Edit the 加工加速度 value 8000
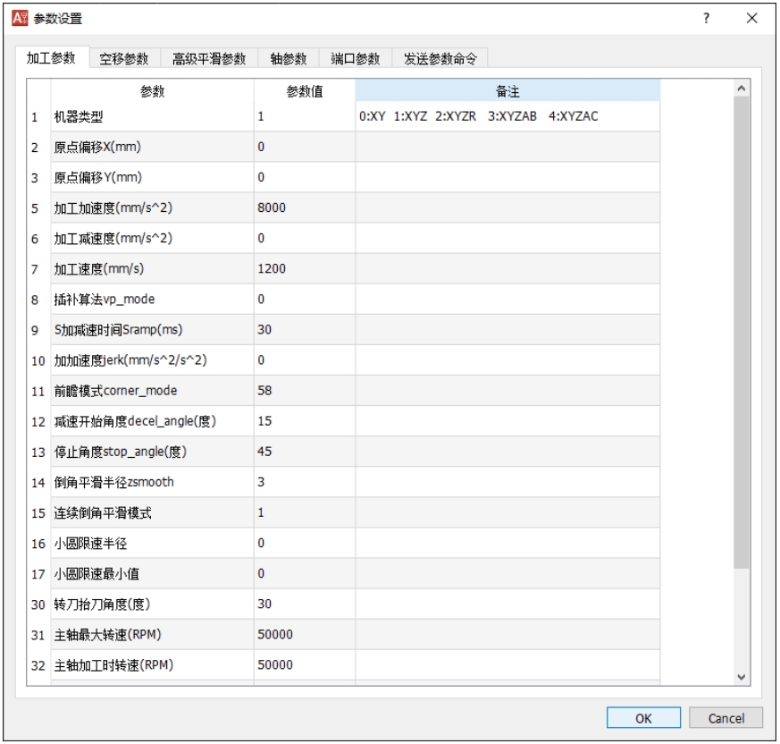Viewport: 780px width, 744px height. 305,207
